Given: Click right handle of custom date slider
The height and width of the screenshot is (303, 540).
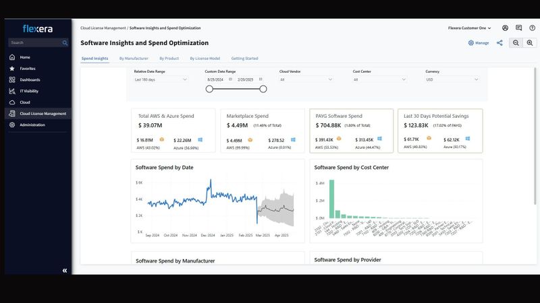Looking at the screenshot, I should (263, 90).
